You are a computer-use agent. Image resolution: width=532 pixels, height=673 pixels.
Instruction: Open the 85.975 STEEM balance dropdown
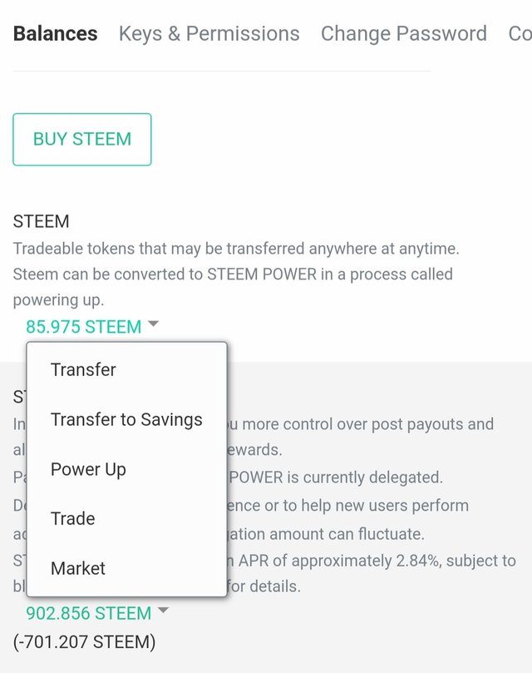coord(84,327)
